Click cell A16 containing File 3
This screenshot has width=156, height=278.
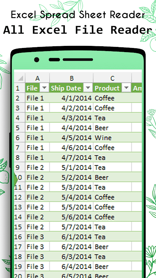tap(37, 237)
